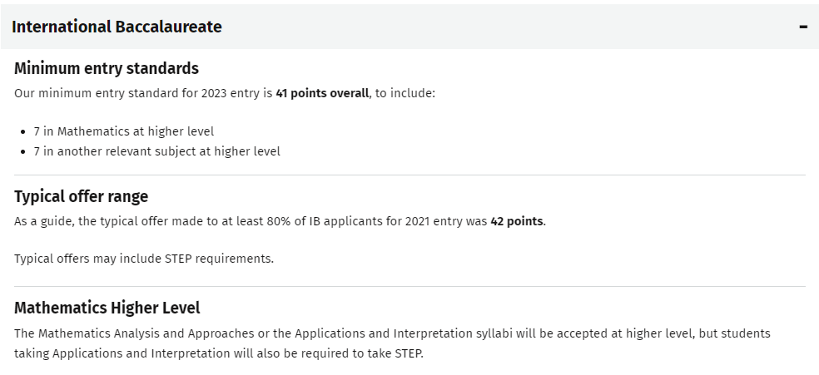Collapse the International Baccalaureate section via minus icon
The image size is (819, 375).
(x=803, y=27)
